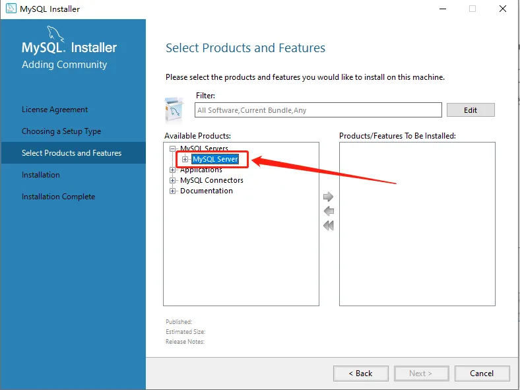The width and height of the screenshot is (520, 390).
Task: Click the Edit filter button
Action: [471, 110]
